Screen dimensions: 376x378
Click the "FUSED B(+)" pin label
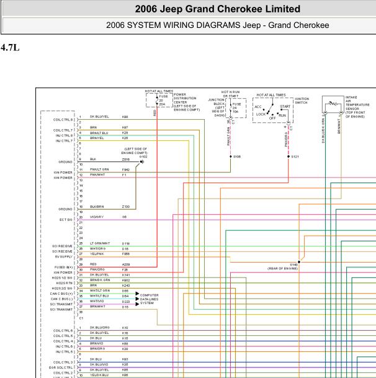pos(63,268)
